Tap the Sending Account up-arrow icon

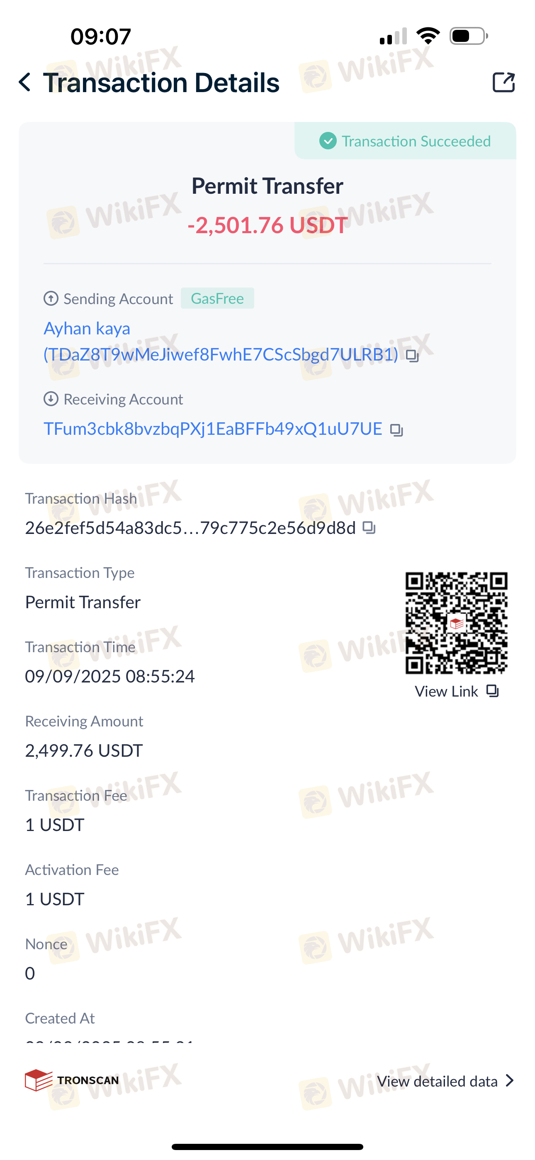[51, 298]
